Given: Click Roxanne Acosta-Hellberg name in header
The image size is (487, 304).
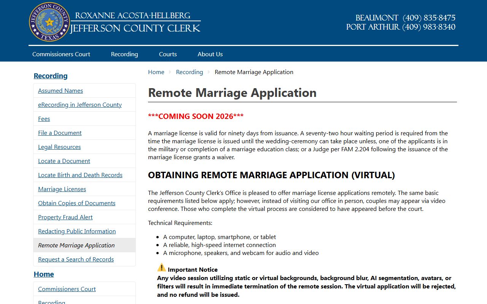Looking at the screenshot, I should pyautogui.click(x=133, y=16).
